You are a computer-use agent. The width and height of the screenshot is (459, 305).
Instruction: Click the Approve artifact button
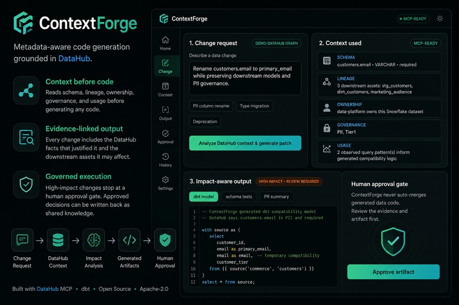pyautogui.click(x=393, y=271)
